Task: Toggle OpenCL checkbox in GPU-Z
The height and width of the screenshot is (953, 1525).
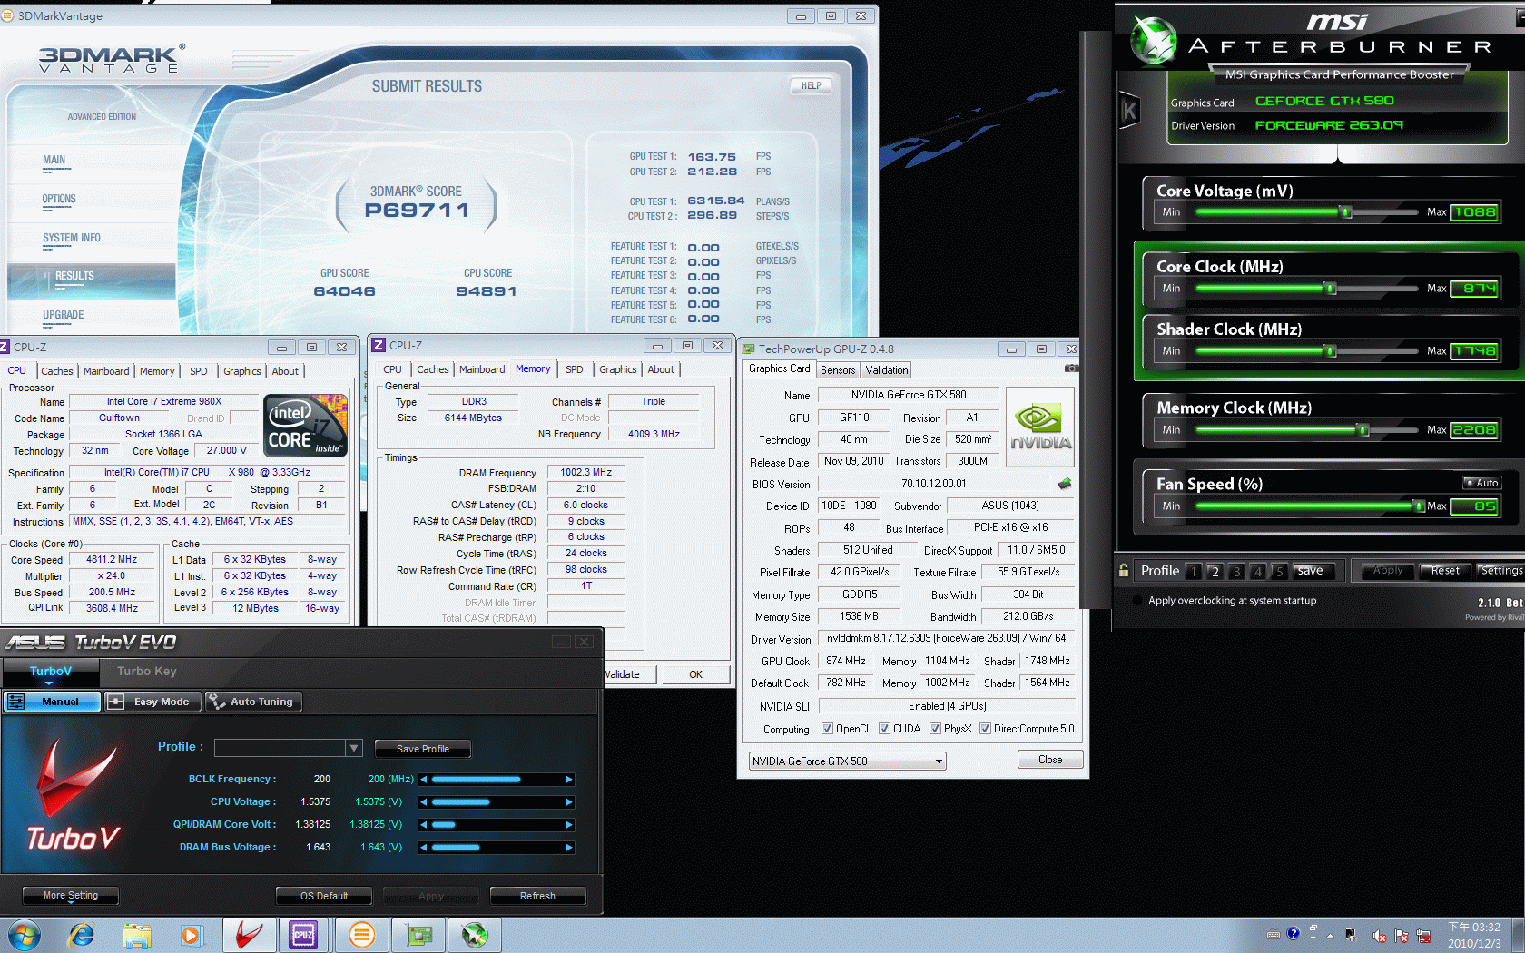Action: click(x=827, y=729)
